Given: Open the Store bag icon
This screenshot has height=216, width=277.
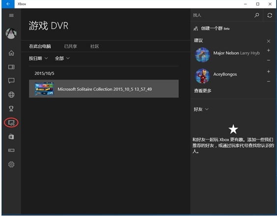Looking at the screenshot, I should 11,136.
